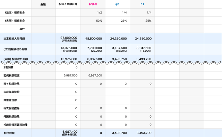222x137 pixels.
Task: Select the 48,500,000 spouse amount cell
Action: (x=94, y=39)
